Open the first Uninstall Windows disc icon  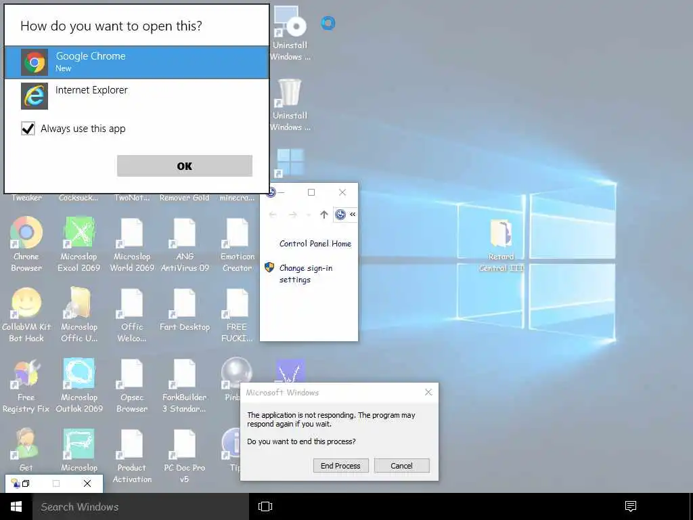(x=290, y=33)
